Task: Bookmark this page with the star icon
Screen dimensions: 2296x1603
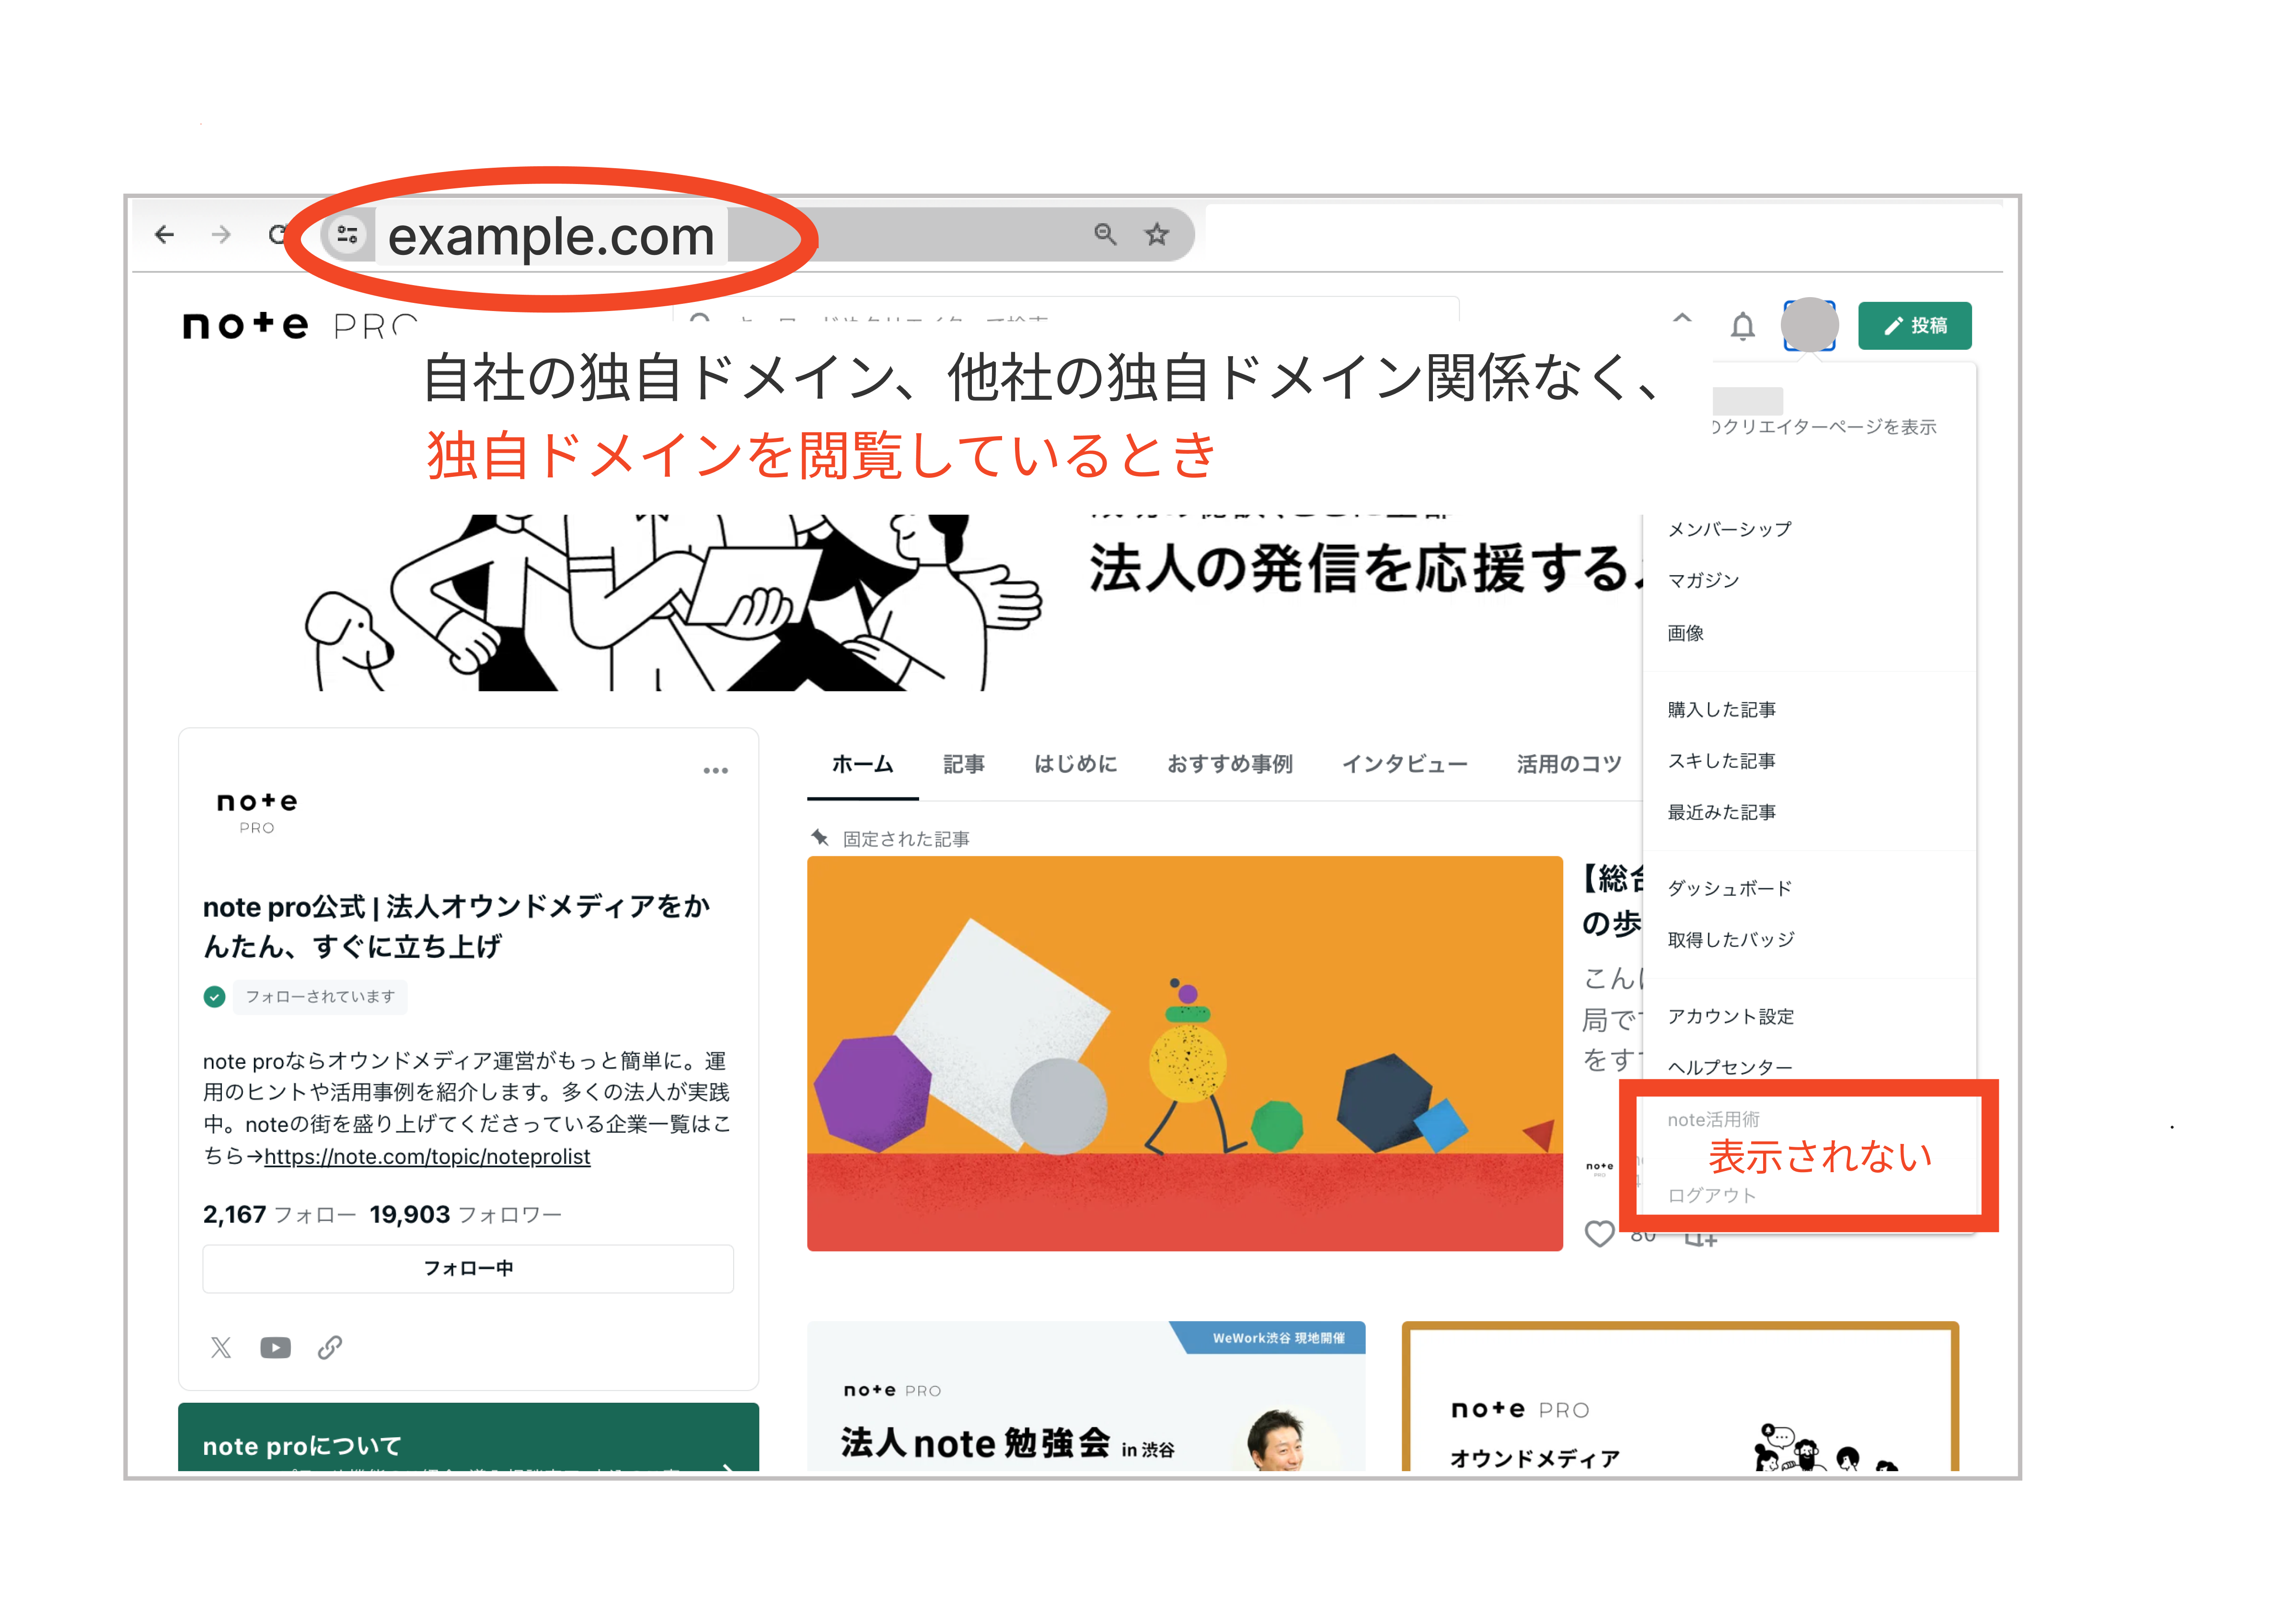Action: tap(1157, 234)
